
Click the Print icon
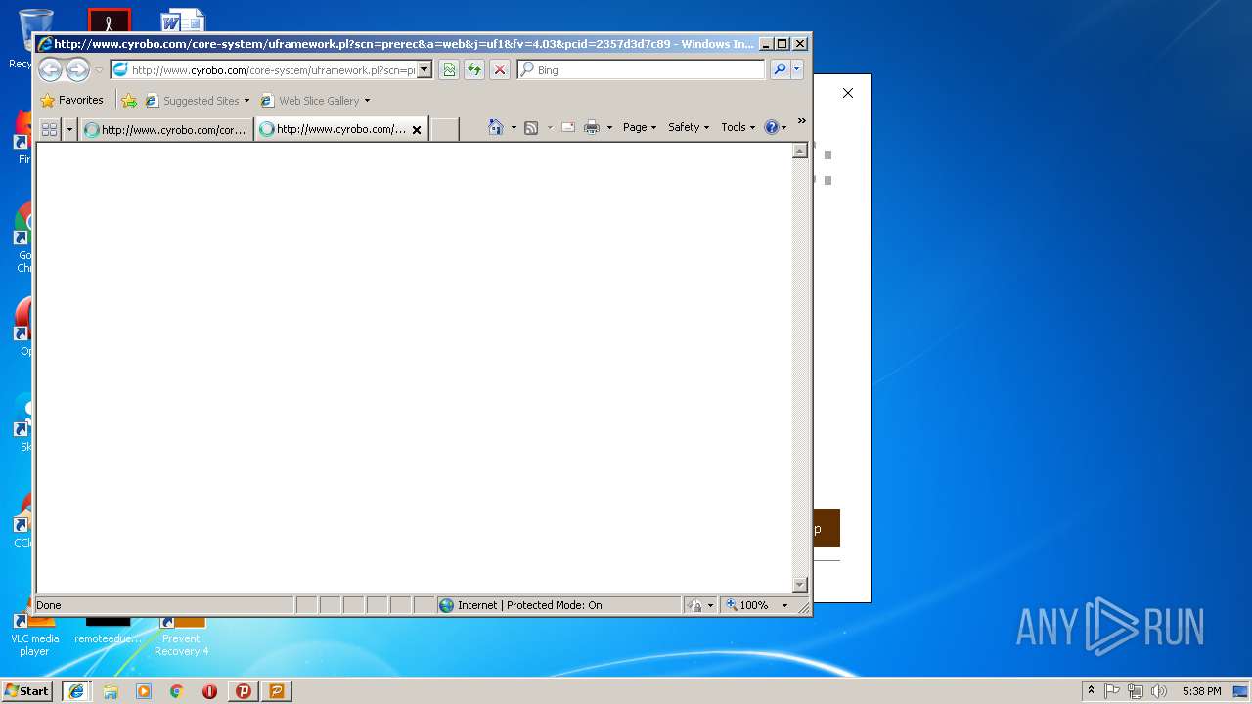[592, 127]
